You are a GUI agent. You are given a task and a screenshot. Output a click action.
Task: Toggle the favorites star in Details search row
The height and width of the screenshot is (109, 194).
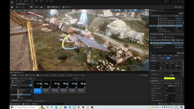(x=181, y=53)
